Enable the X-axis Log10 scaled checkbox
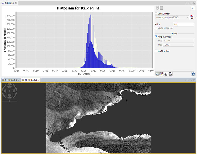Screen dimensions: 197x154 (156, 51)
